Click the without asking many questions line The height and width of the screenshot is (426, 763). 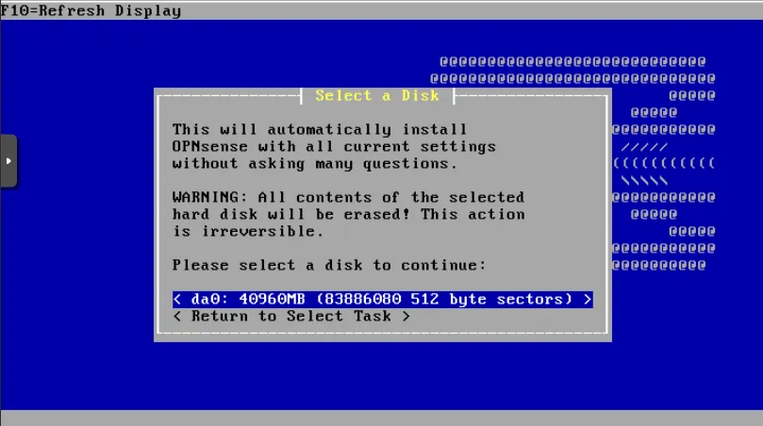[x=315, y=163]
